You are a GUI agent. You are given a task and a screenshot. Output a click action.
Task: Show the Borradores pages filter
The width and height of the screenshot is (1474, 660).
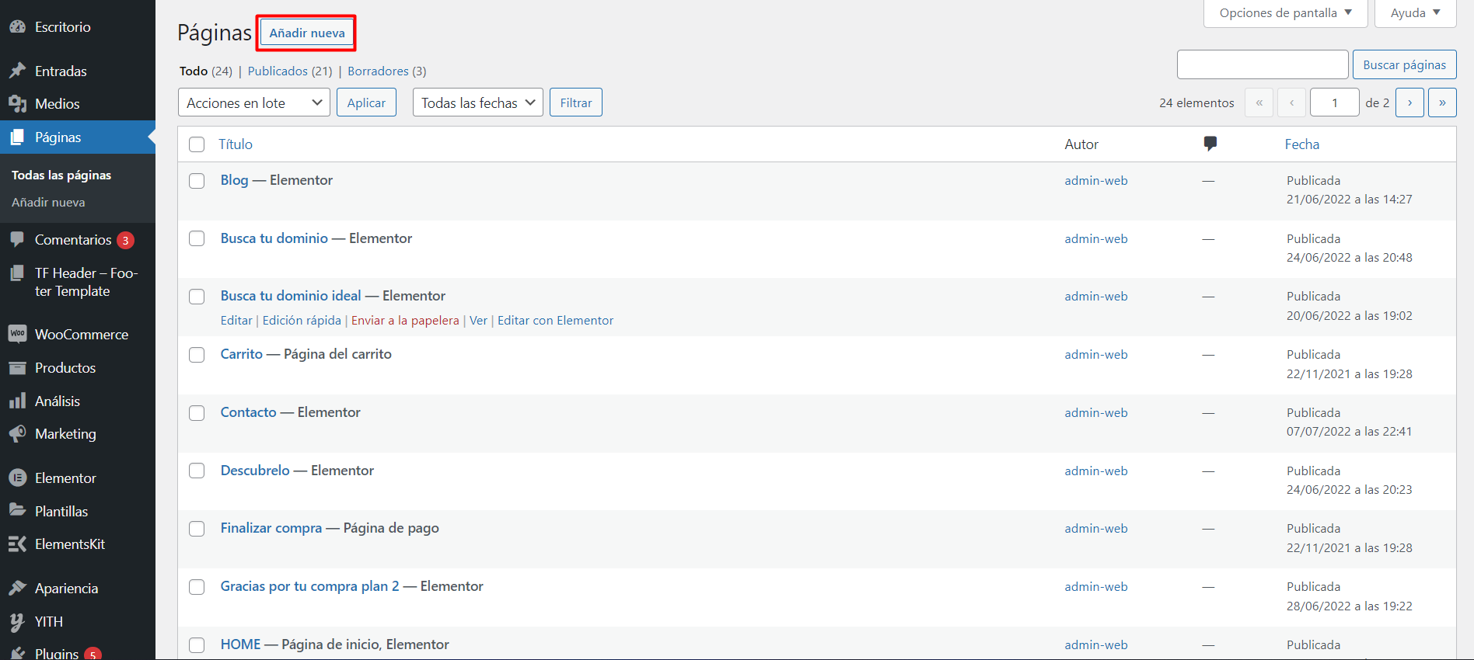point(378,71)
